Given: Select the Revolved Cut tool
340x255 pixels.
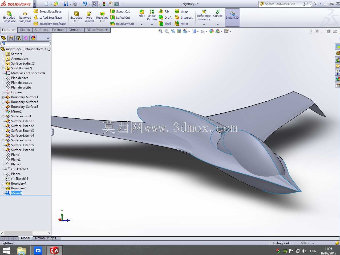Looking at the screenshot, I should pos(102,17).
